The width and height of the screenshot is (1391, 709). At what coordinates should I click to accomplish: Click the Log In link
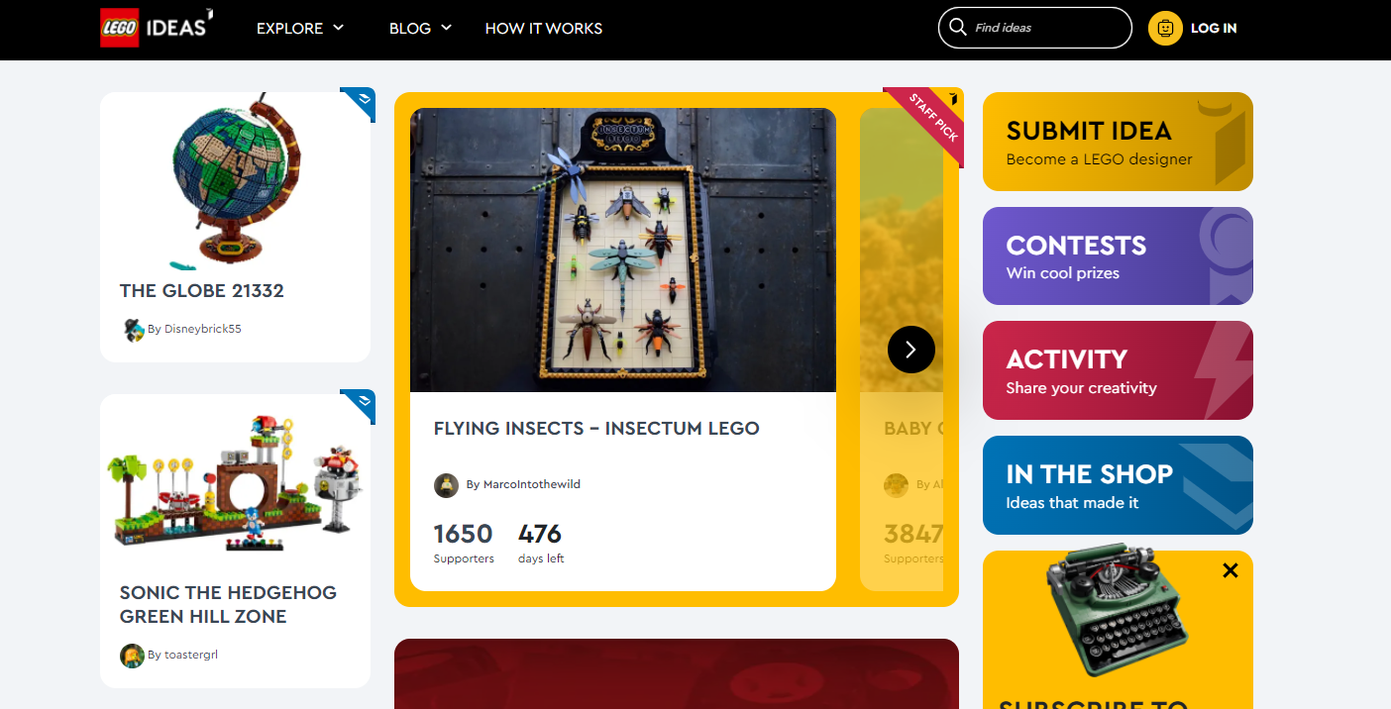(1214, 28)
